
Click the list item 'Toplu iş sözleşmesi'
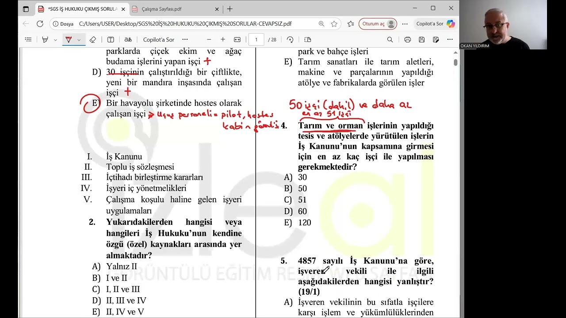[x=140, y=167]
